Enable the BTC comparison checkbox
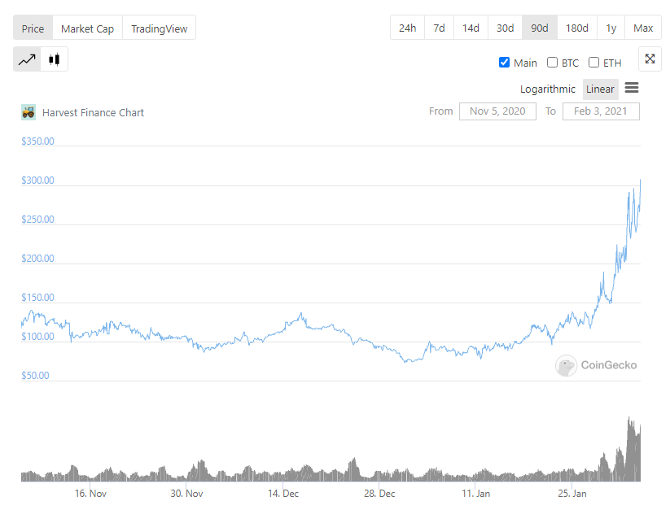The width and height of the screenshot is (670, 514). [x=552, y=63]
